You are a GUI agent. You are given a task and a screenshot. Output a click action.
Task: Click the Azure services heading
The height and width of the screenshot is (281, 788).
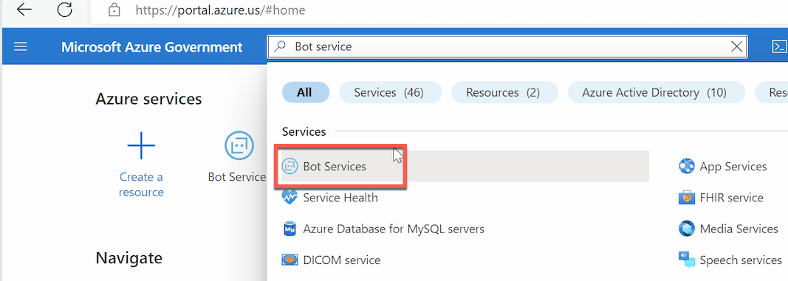148,99
